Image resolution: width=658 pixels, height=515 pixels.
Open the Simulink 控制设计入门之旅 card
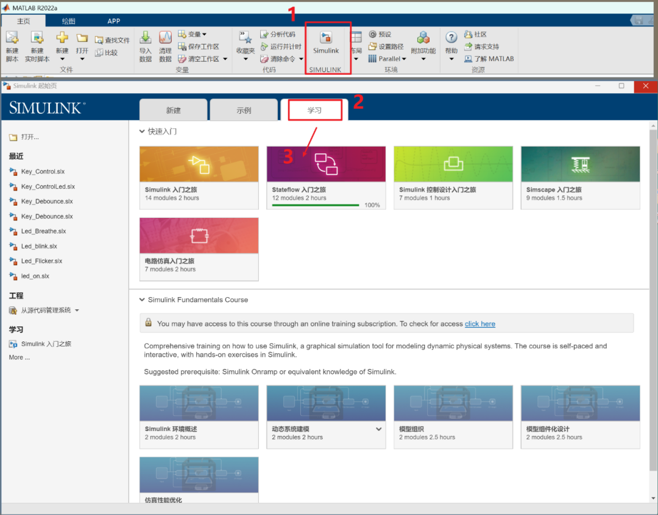pos(453,178)
